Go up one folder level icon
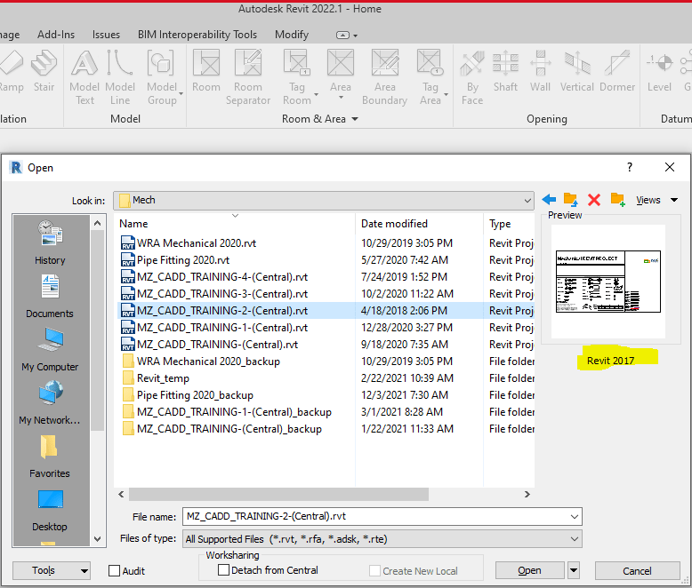 [571, 200]
